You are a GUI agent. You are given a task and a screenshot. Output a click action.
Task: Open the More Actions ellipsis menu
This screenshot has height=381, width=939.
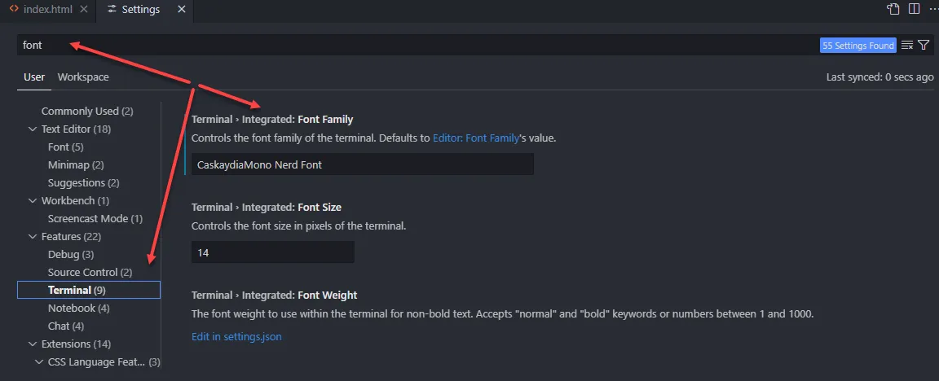coord(932,10)
